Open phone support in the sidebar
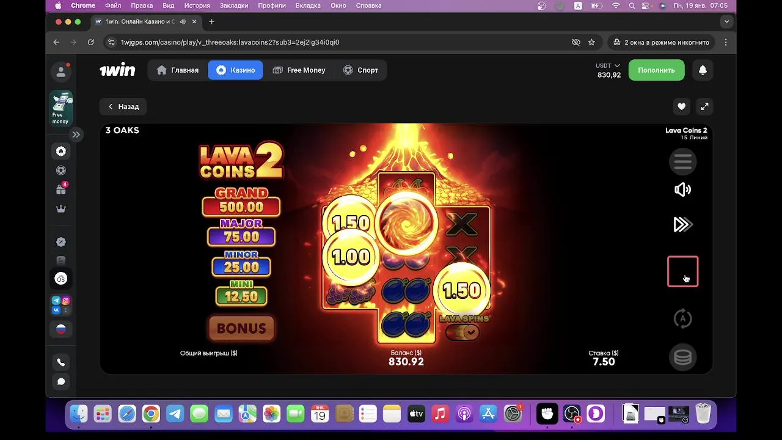Image resolution: width=782 pixels, height=440 pixels. pos(61,362)
